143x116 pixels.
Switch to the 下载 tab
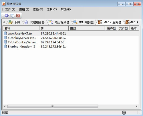14,22
